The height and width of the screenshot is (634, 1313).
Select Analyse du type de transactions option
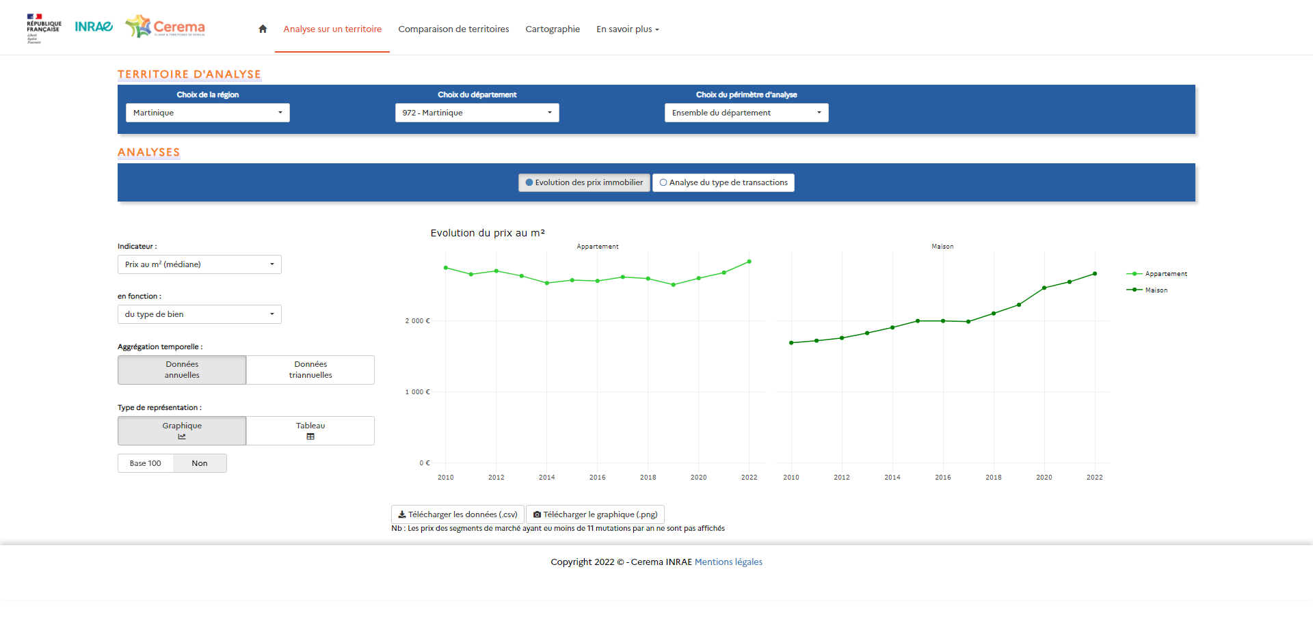click(724, 182)
